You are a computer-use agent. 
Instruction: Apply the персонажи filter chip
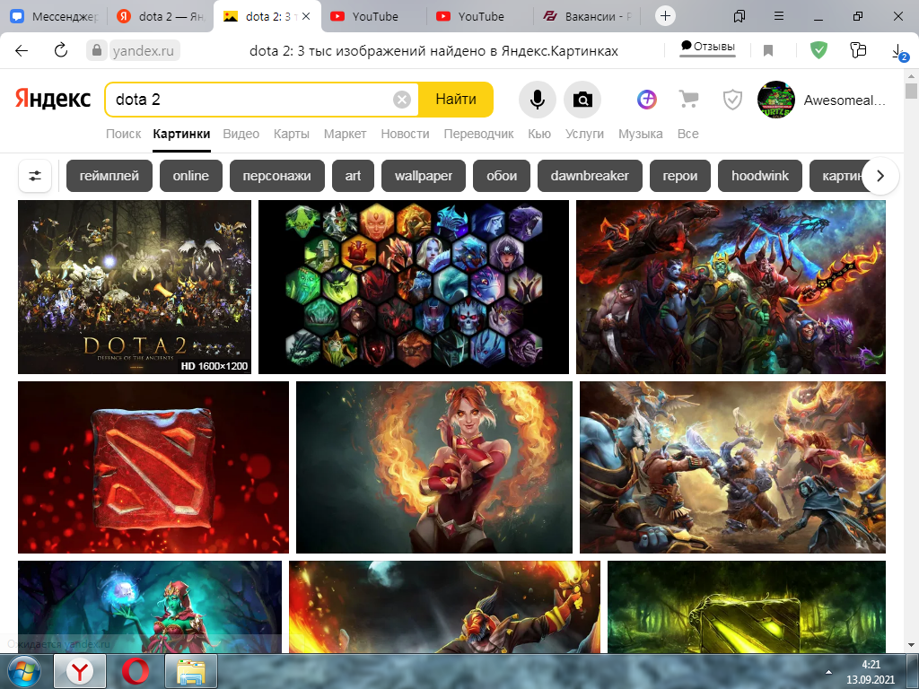tap(276, 176)
